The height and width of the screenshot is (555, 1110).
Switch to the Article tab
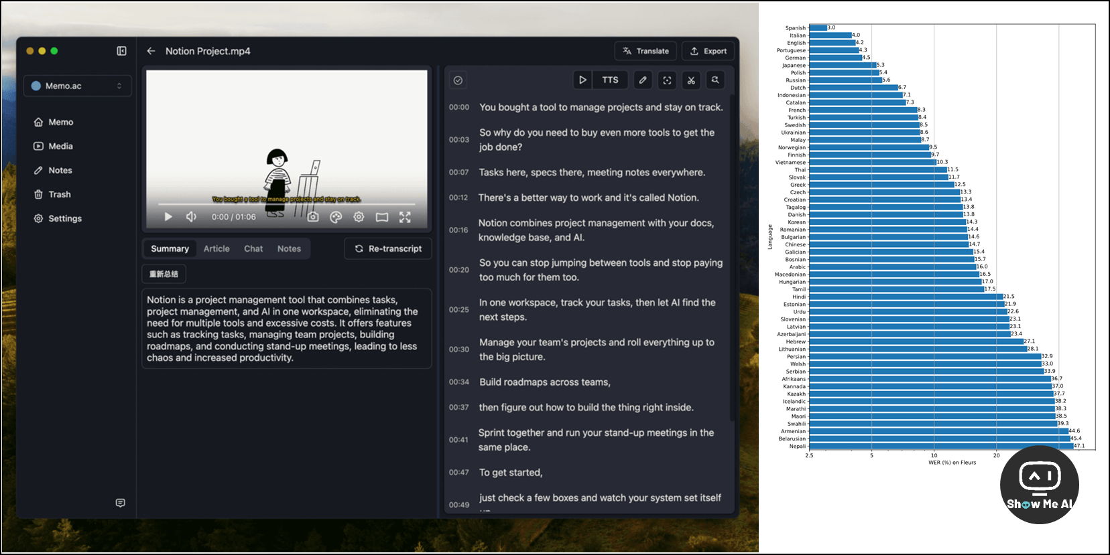click(x=217, y=248)
